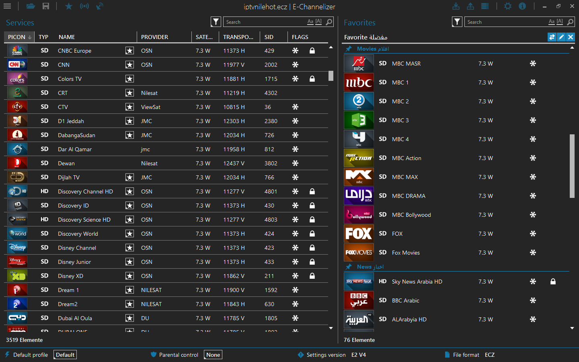The height and width of the screenshot is (362, 579).
Task: Toggle favorite star for D1 Jeddah
Action: pyautogui.click(x=129, y=121)
